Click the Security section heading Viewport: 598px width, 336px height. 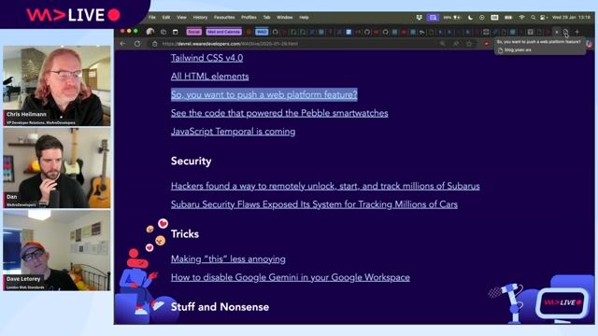point(191,161)
